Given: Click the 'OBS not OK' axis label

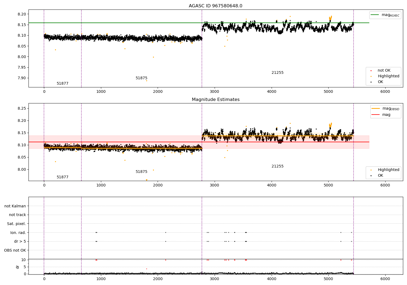Looking at the screenshot, I should tap(15, 250).
